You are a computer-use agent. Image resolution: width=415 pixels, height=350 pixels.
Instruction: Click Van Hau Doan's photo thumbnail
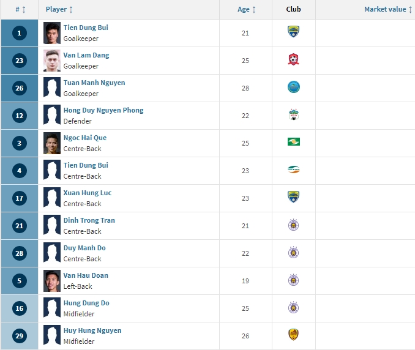52,281
